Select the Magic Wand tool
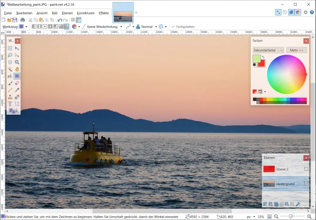316x220 pixels. pyautogui.click(x=10, y=69)
